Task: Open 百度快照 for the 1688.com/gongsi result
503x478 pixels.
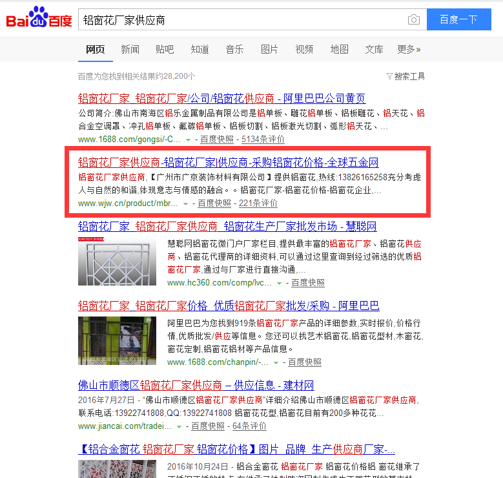Action: click(217, 140)
